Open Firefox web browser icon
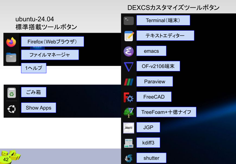The image size is (236, 164). tap(11, 42)
